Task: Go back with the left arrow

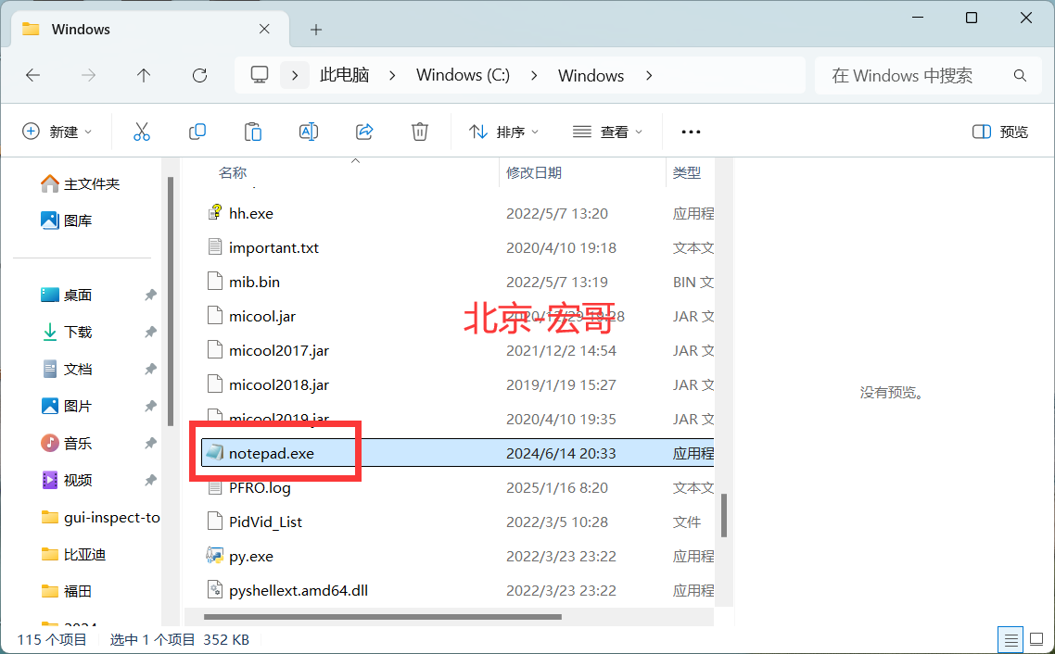Action: pyautogui.click(x=33, y=75)
